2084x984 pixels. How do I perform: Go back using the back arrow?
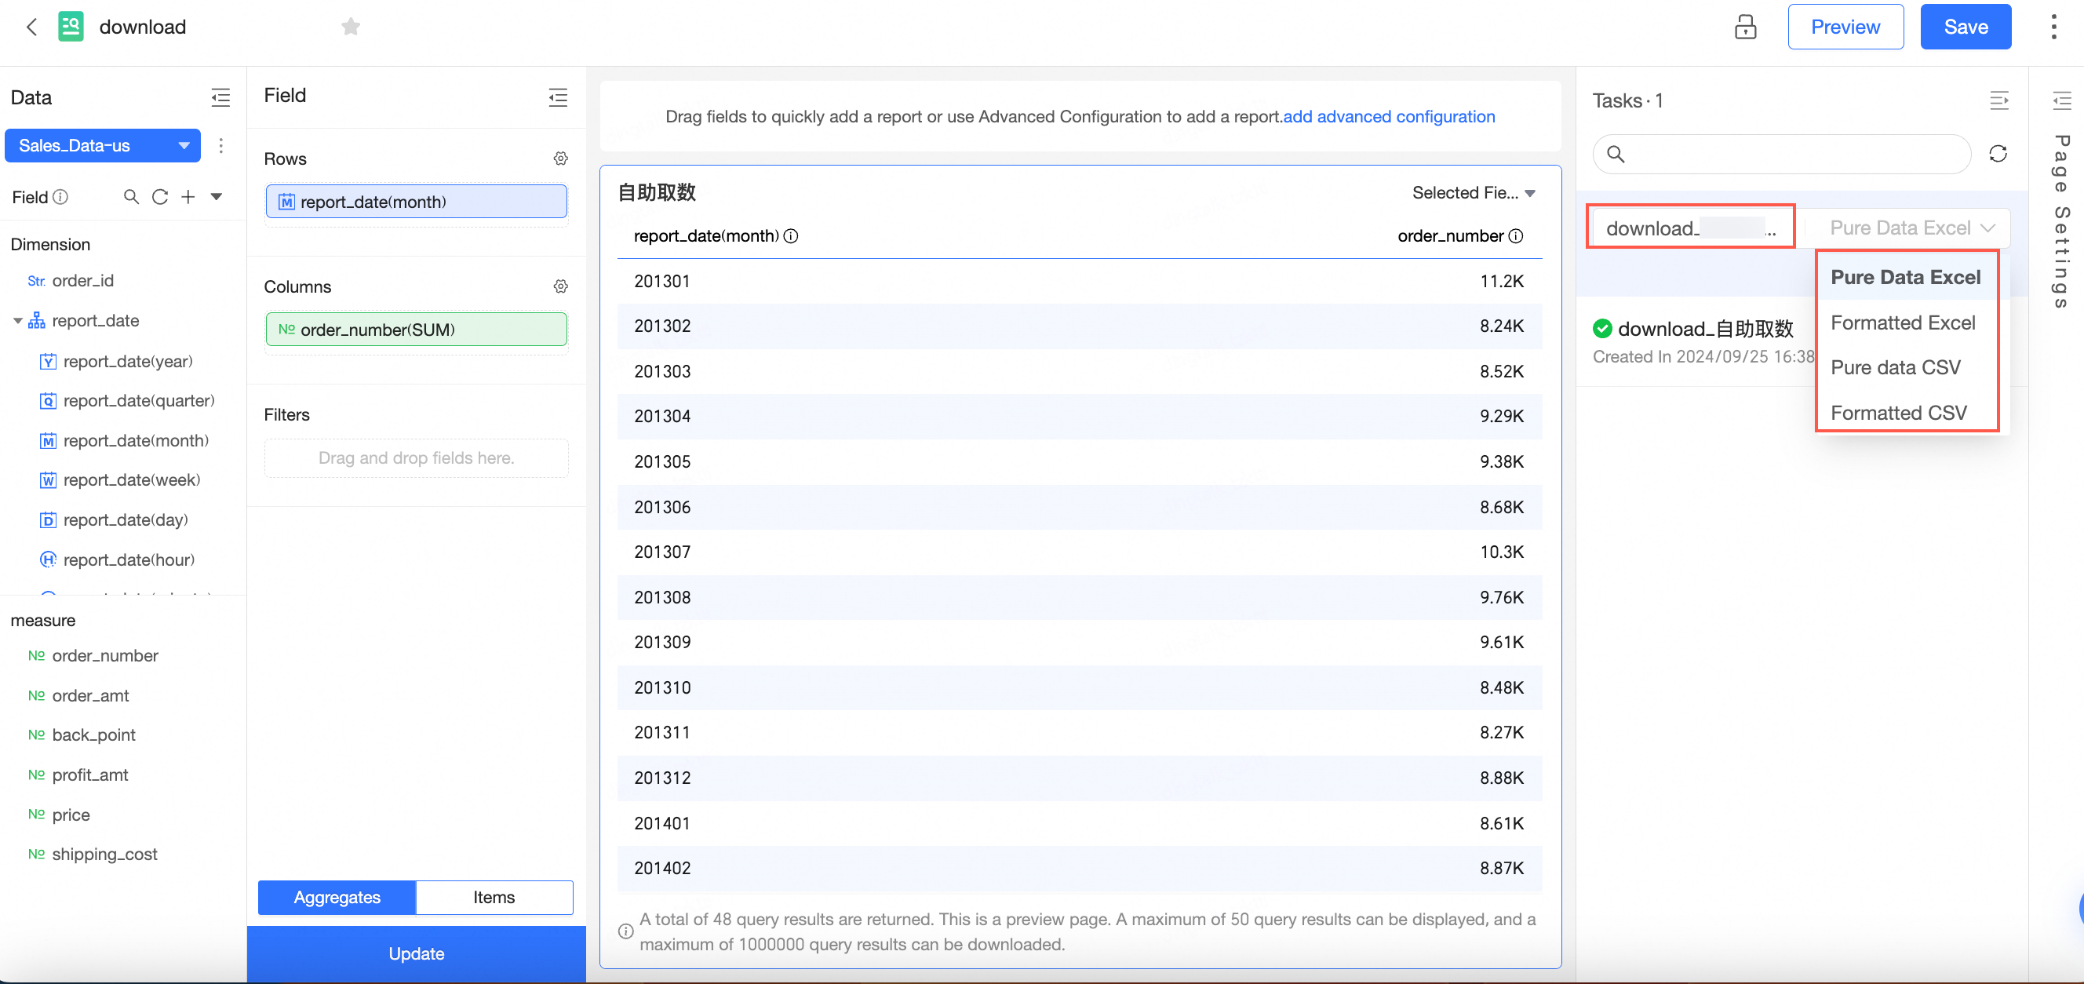coord(31,27)
